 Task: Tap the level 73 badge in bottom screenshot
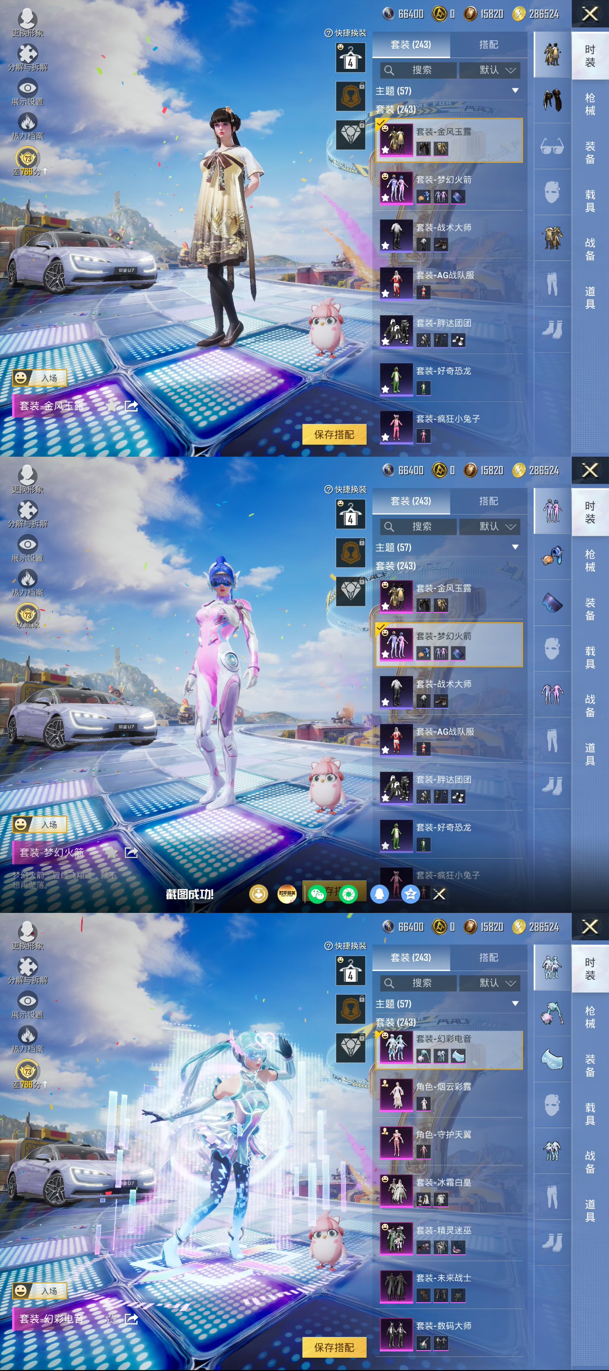[27, 1070]
